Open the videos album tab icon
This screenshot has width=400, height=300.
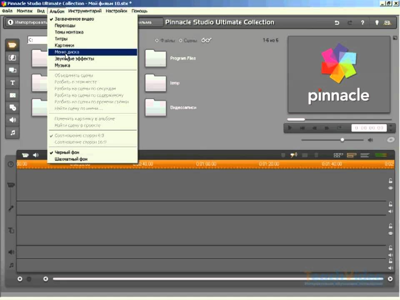[x=12, y=45]
